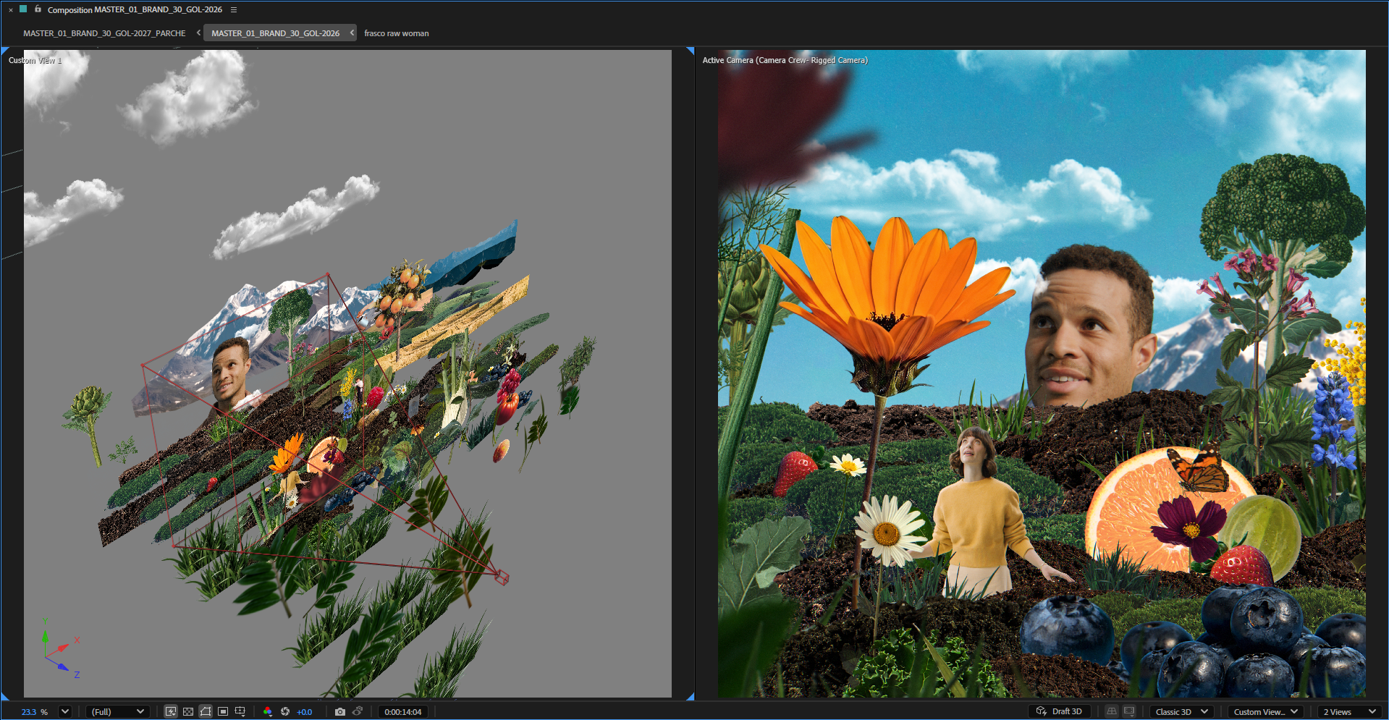Viewport: 1389px width, 720px height.
Task: Toggle extended viewer icon
Action: tap(1129, 711)
